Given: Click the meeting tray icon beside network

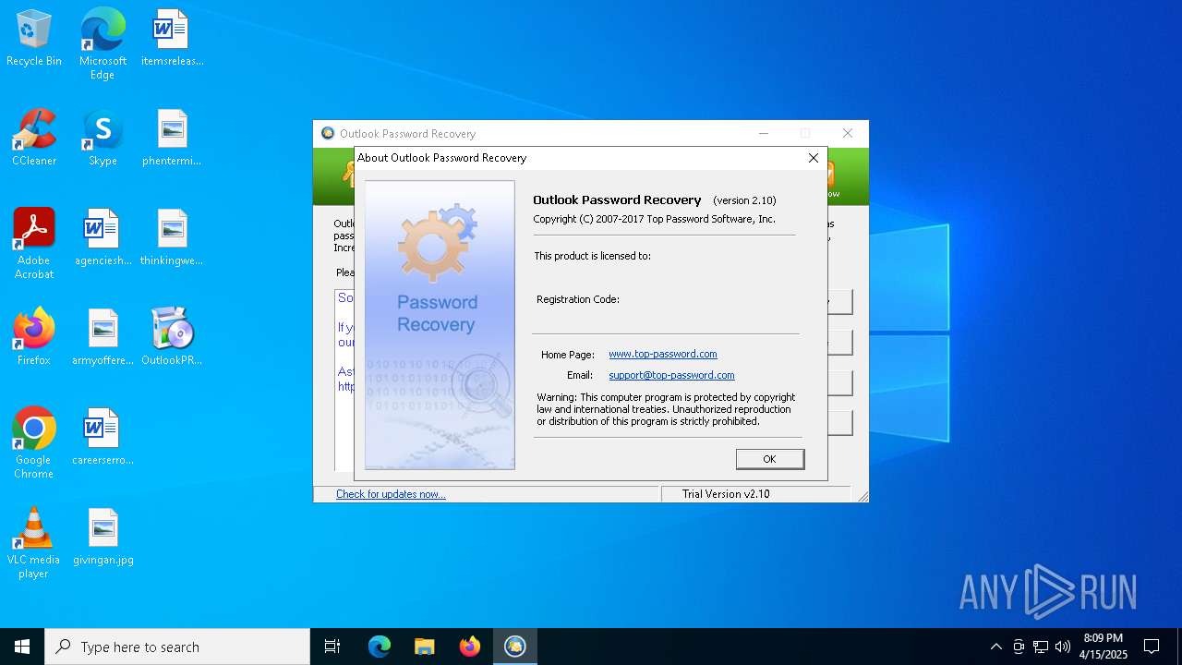Looking at the screenshot, I should pyautogui.click(x=1019, y=647).
